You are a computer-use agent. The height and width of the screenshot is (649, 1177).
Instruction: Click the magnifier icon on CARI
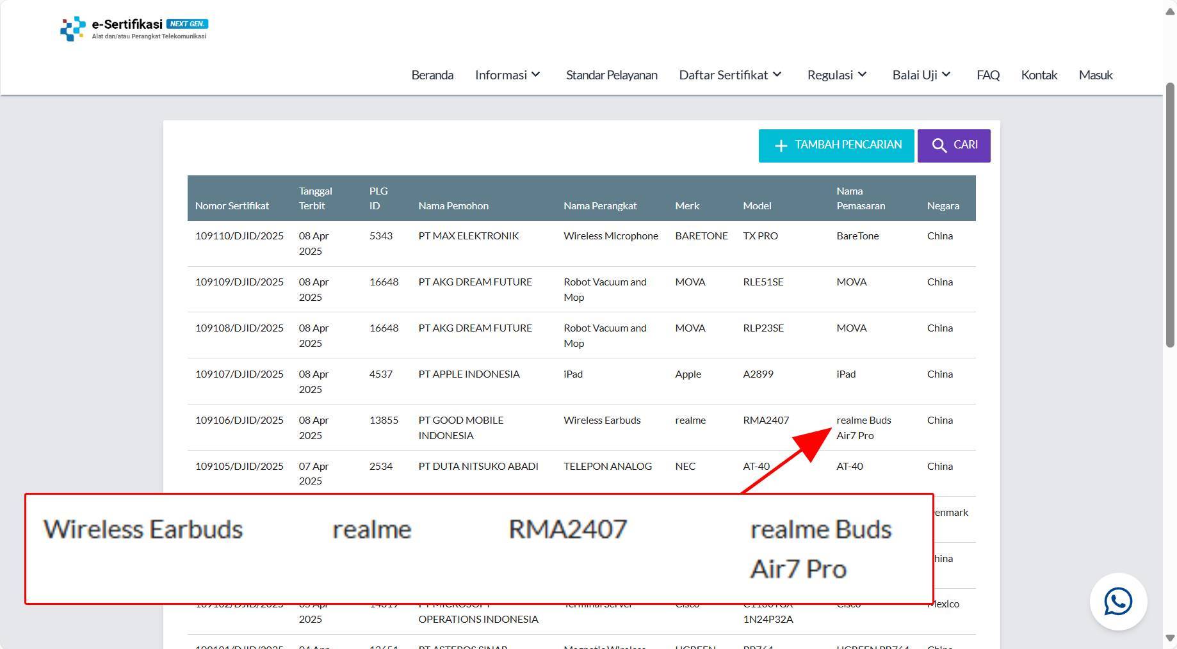click(x=939, y=146)
